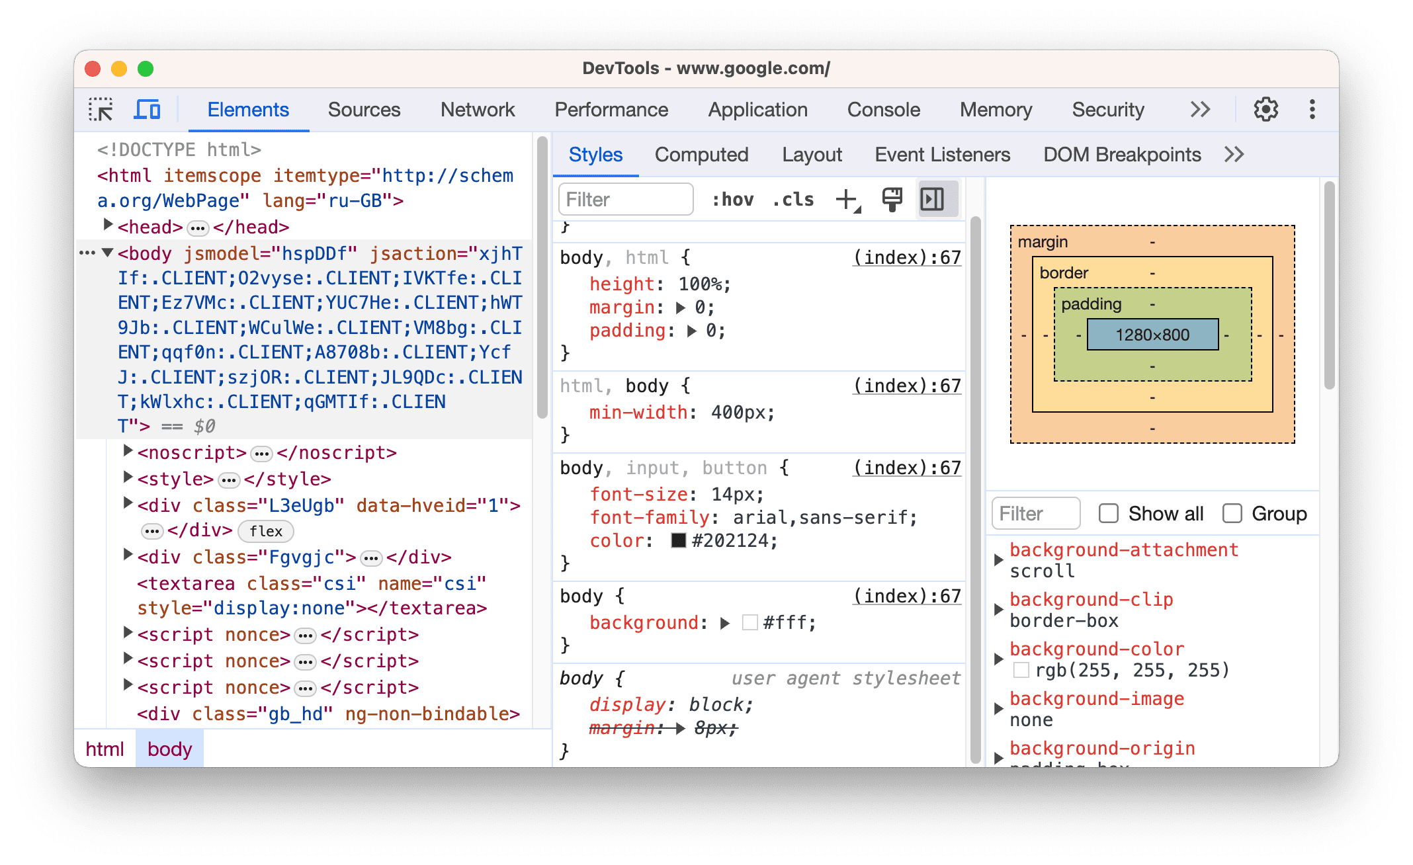The image size is (1413, 865).
Task: Click the settings gear icon in DevTools
Action: click(1263, 109)
